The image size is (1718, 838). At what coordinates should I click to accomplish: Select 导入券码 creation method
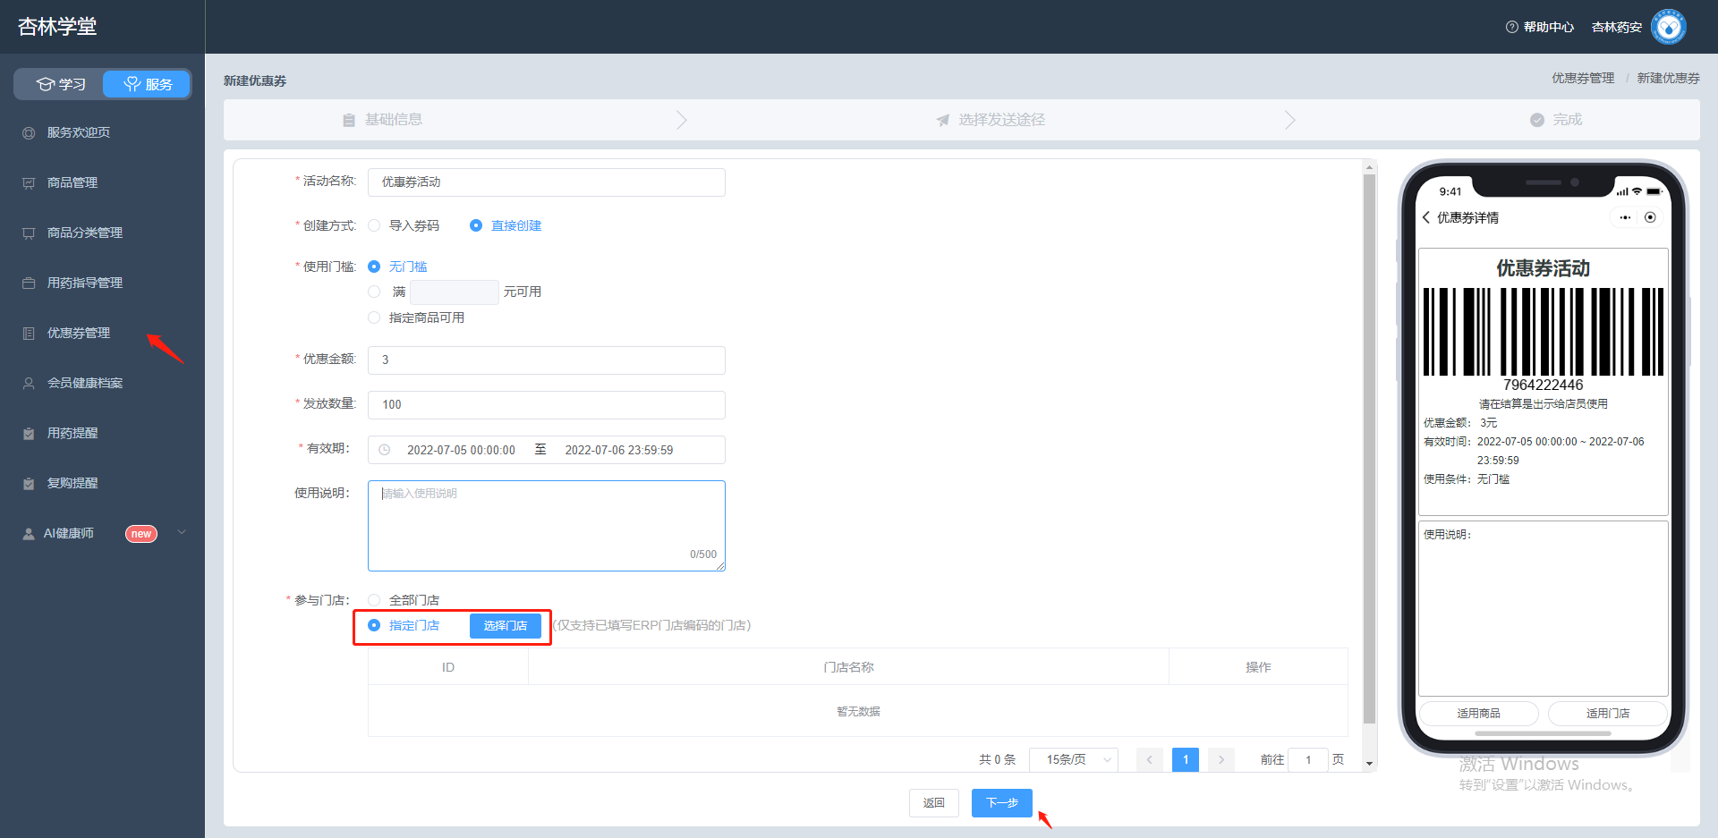coord(374,225)
